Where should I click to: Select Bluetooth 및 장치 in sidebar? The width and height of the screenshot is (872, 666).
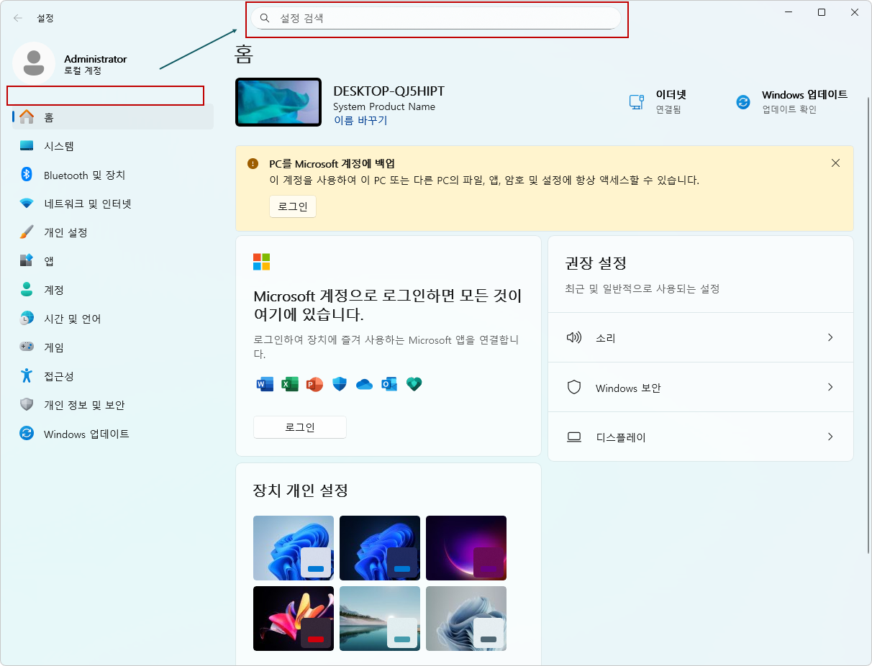click(113, 175)
